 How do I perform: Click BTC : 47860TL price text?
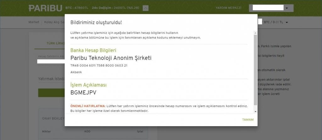coord(77,8)
